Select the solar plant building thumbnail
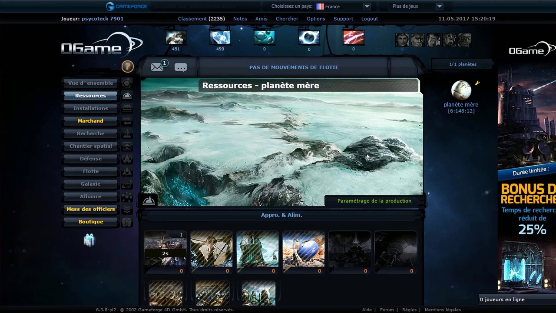556x313 pixels. coord(304,253)
